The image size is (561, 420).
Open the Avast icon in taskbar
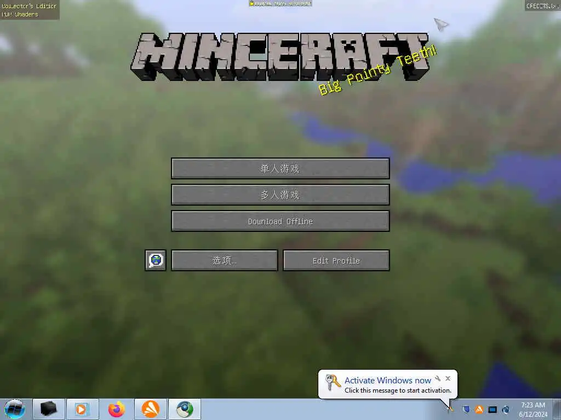click(150, 409)
